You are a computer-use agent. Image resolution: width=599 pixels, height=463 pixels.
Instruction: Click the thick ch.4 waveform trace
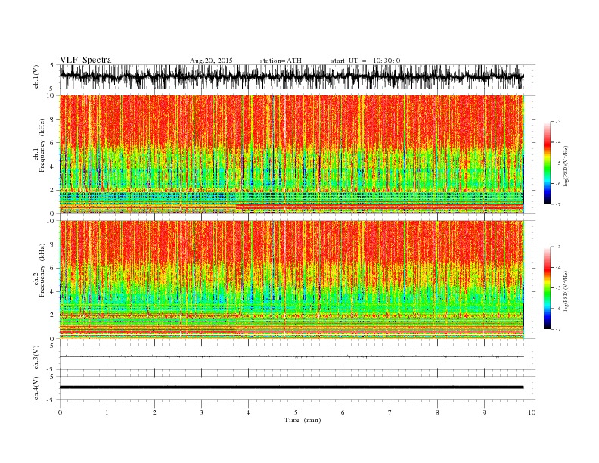(x=291, y=387)
